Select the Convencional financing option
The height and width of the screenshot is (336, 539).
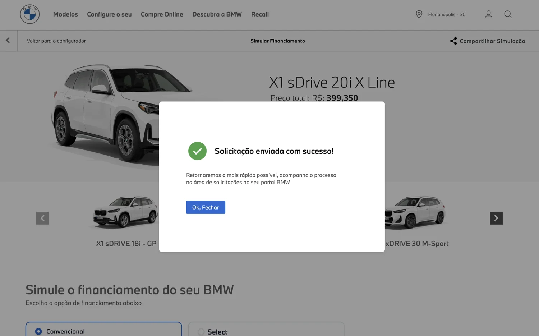pos(103,330)
